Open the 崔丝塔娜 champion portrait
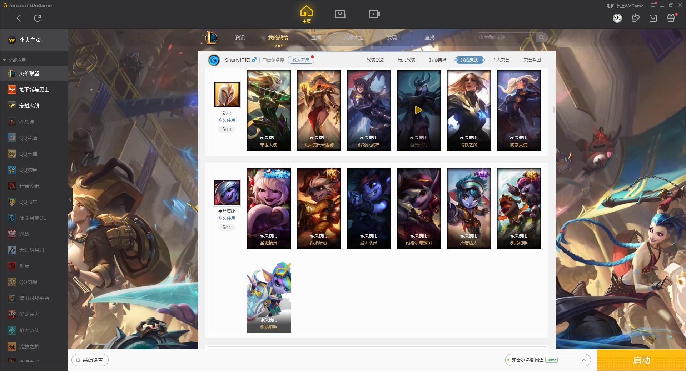The width and height of the screenshot is (686, 371). [227, 193]
